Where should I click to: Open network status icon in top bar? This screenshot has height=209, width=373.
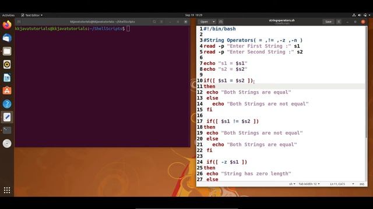(x=354, y=15)
